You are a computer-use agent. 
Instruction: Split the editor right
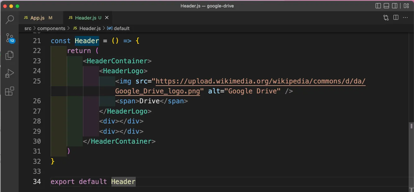[396, 18]
